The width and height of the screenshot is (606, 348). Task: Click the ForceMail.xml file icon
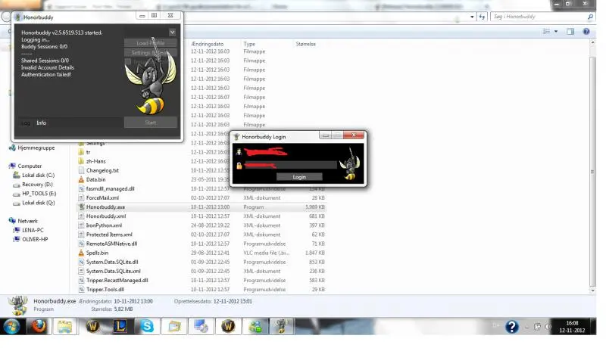point(81,197)
